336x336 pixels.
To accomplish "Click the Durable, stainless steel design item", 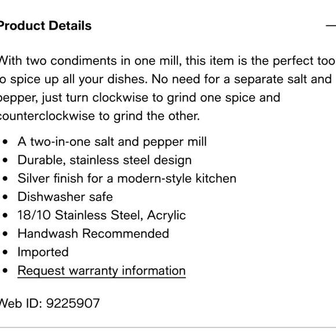I will coord(105,160).
